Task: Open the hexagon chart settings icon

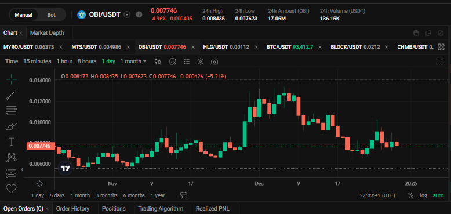Action: [x=201, y=61]
